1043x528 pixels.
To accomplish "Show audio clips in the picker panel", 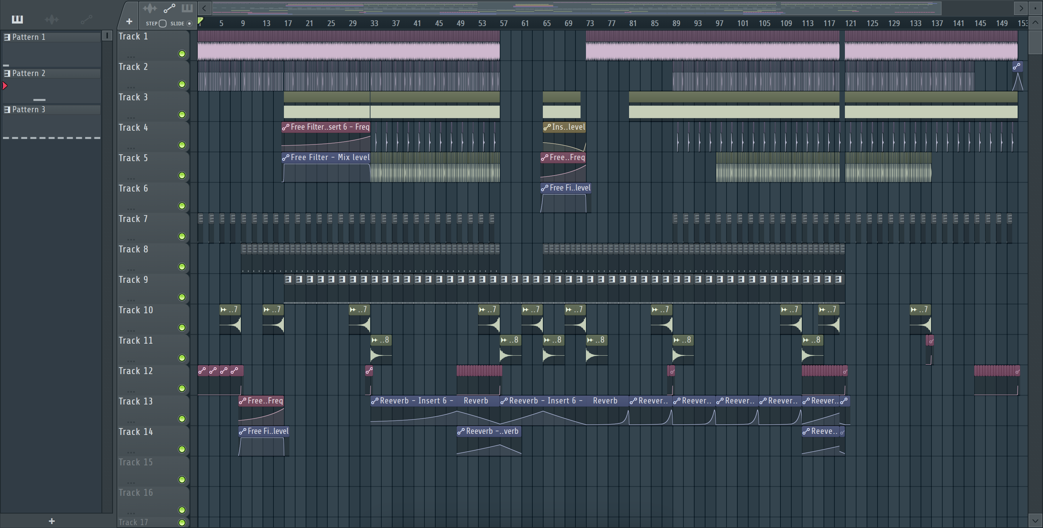I will tap(51, 19).
